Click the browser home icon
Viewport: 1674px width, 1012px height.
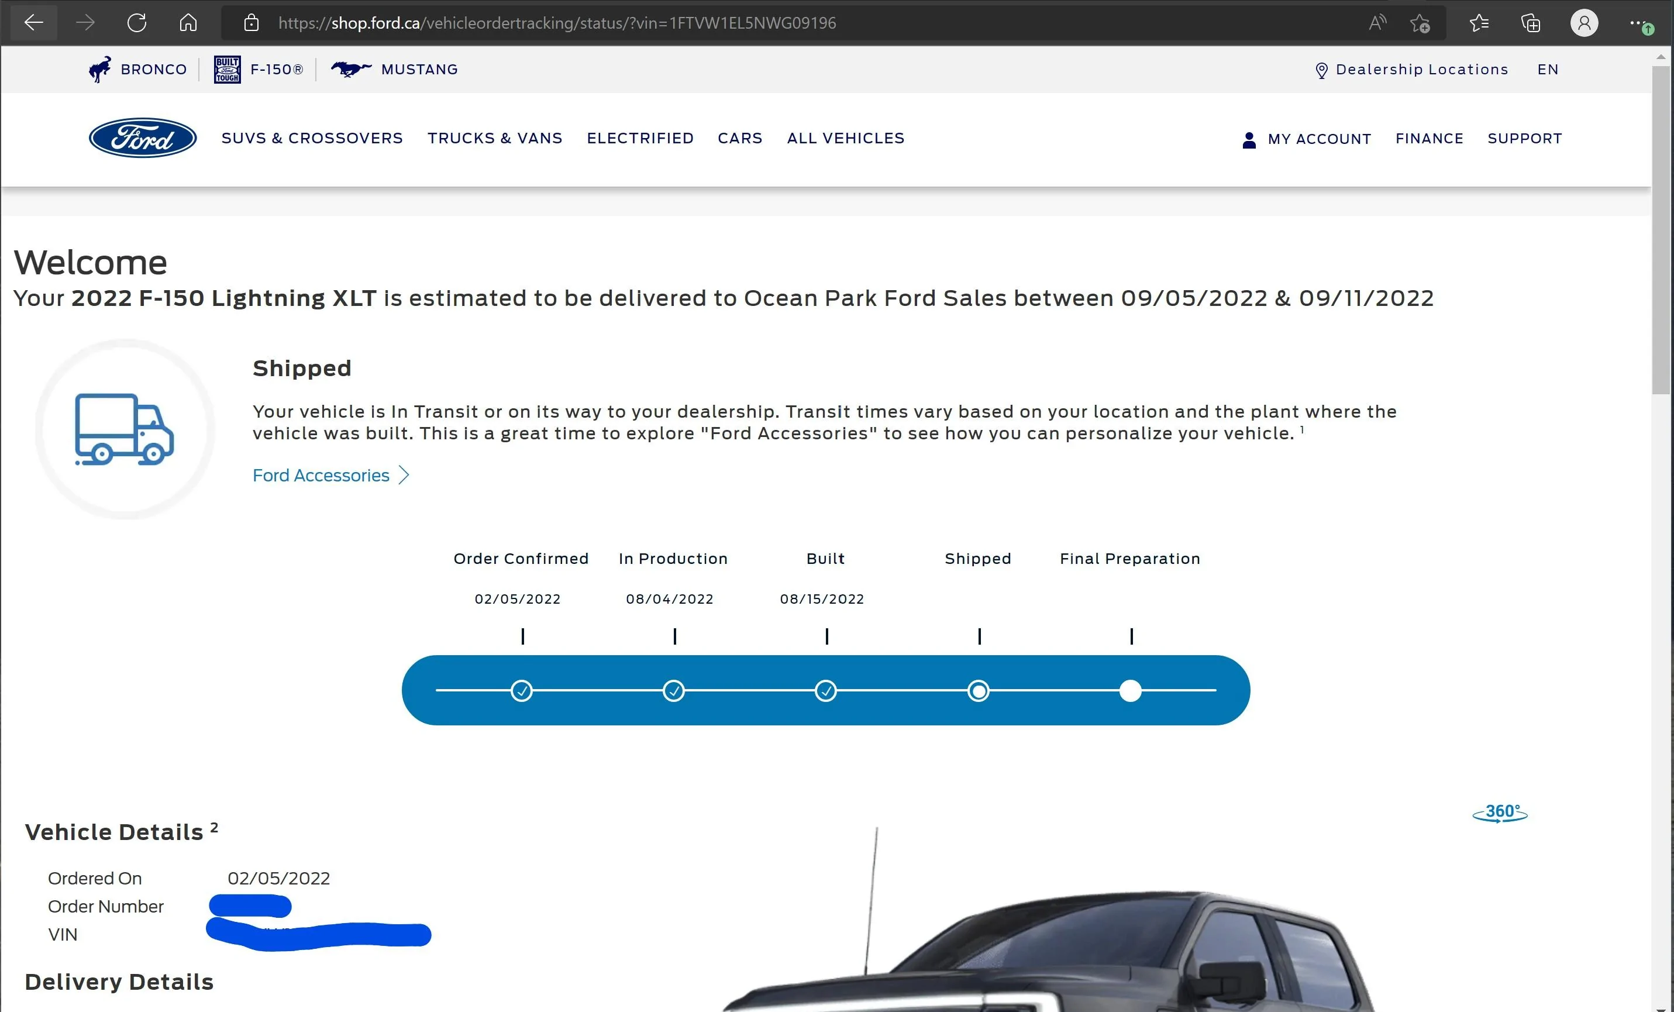click(188, 23)
